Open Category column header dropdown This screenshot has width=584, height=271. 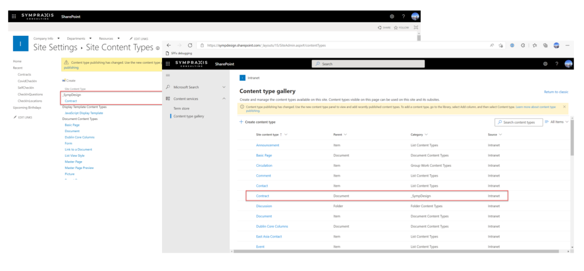click(426, 134)
